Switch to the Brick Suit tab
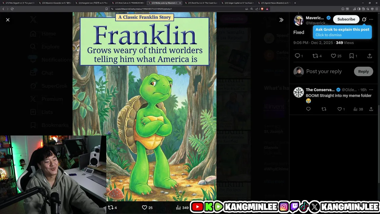 pos(128,3)
